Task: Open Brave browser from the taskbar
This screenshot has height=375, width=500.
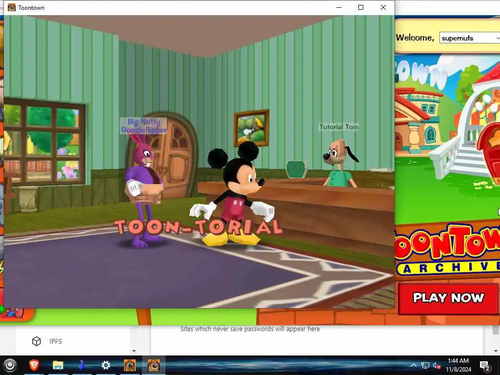Action: point(34,365)
